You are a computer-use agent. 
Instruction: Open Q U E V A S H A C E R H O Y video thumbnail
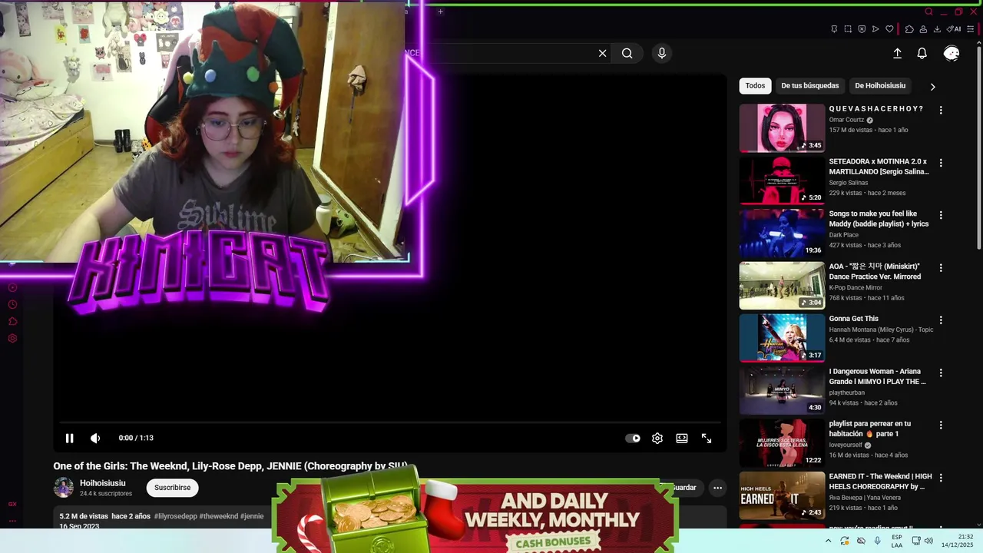[x=782, y=128]
